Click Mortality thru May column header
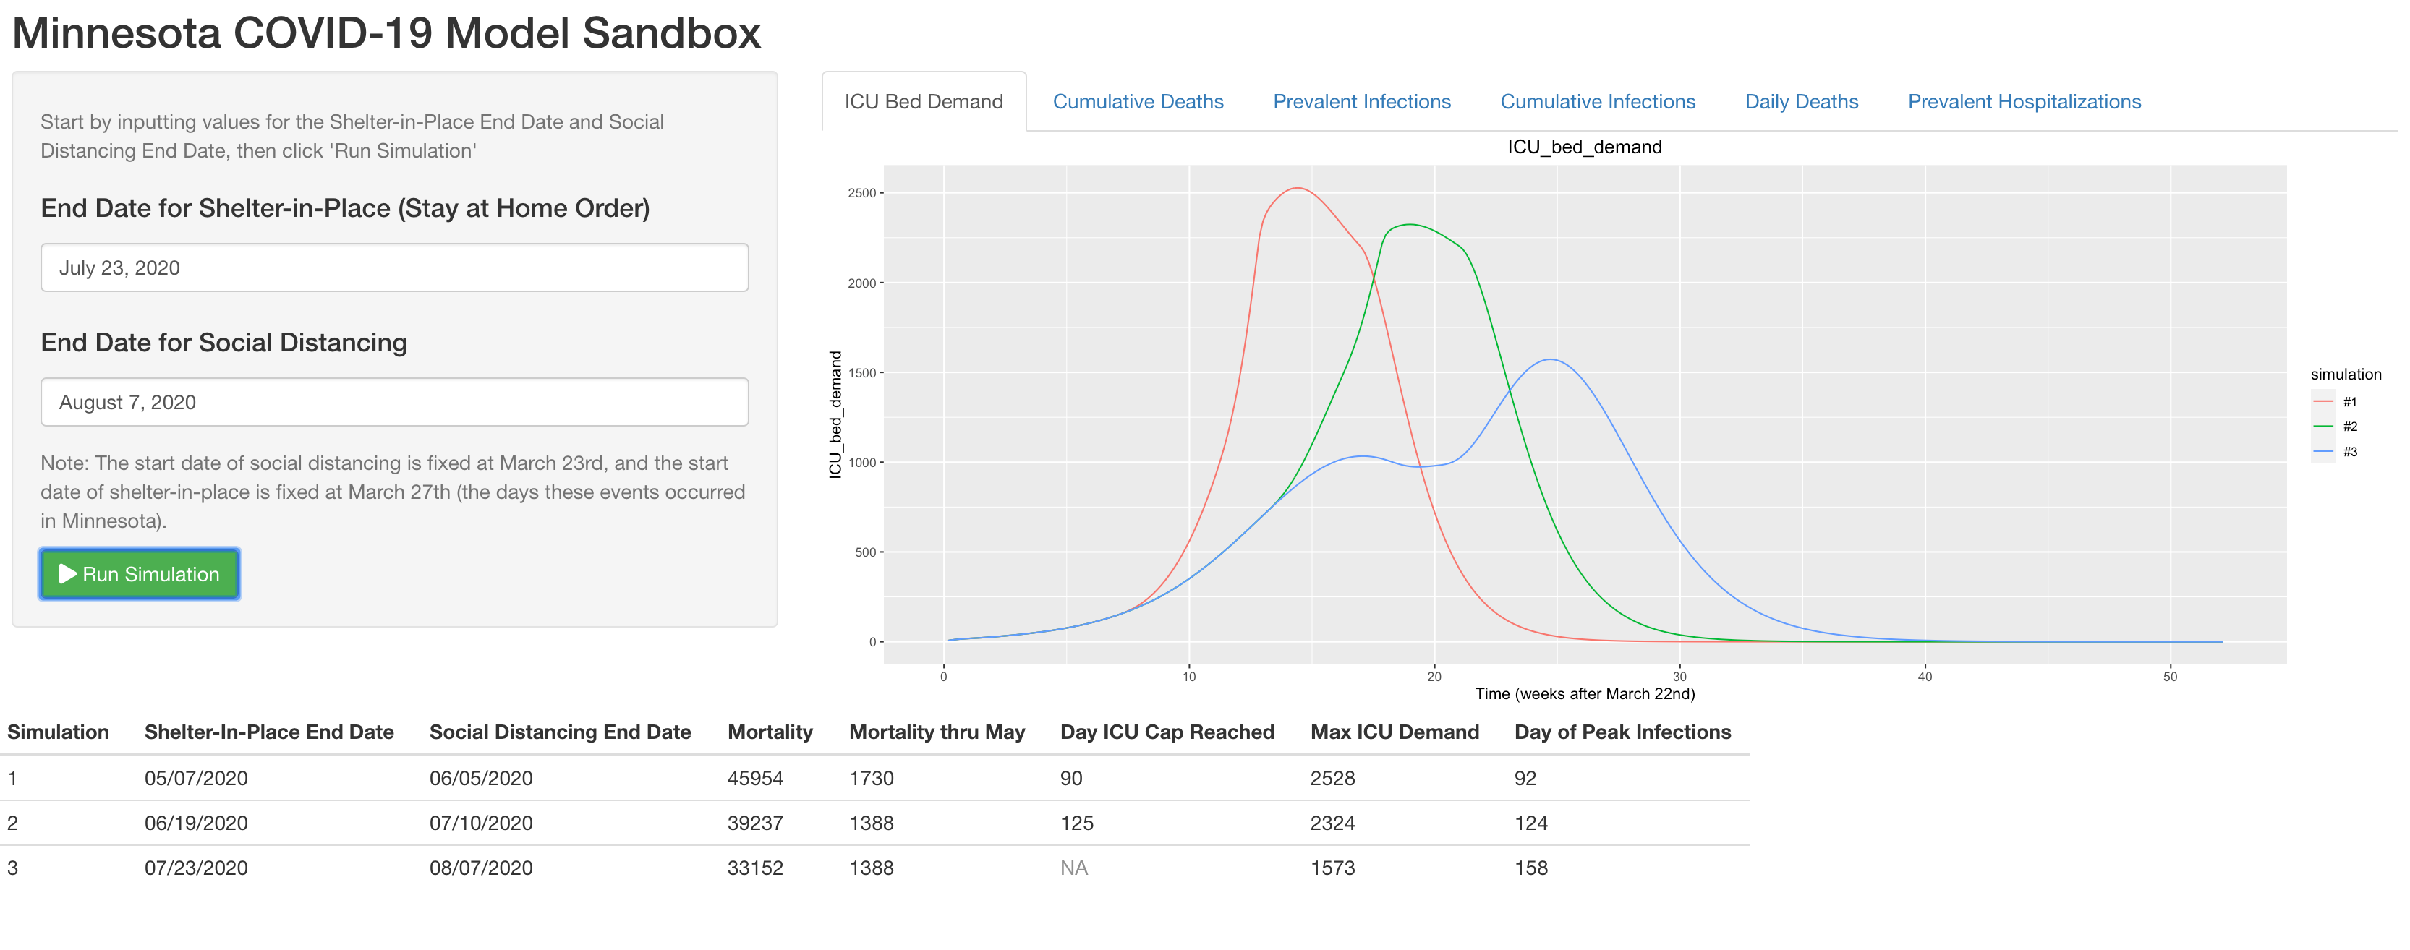 tap(937, 732)
